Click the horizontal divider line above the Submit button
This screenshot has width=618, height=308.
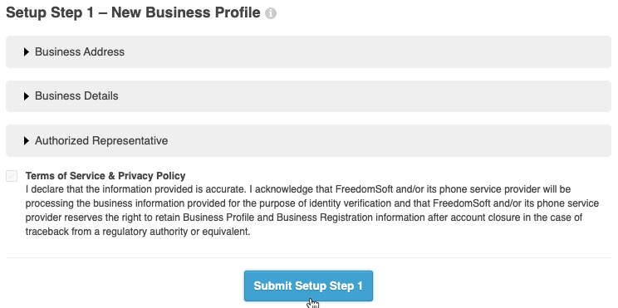pyautogui.click(x=308, y=257)
